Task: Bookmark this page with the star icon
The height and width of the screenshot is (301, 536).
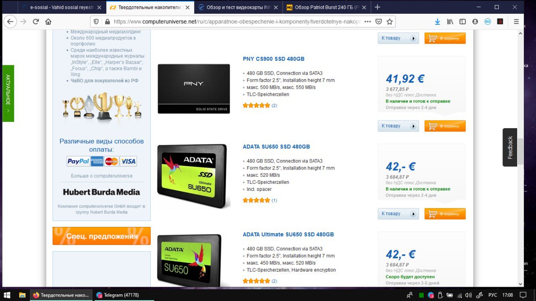Action: point(389,22)
